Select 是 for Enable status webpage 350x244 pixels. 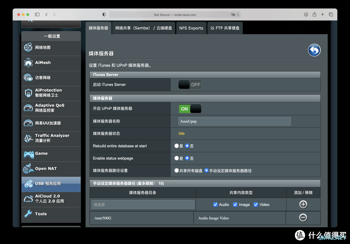click(x=176, y=158)
